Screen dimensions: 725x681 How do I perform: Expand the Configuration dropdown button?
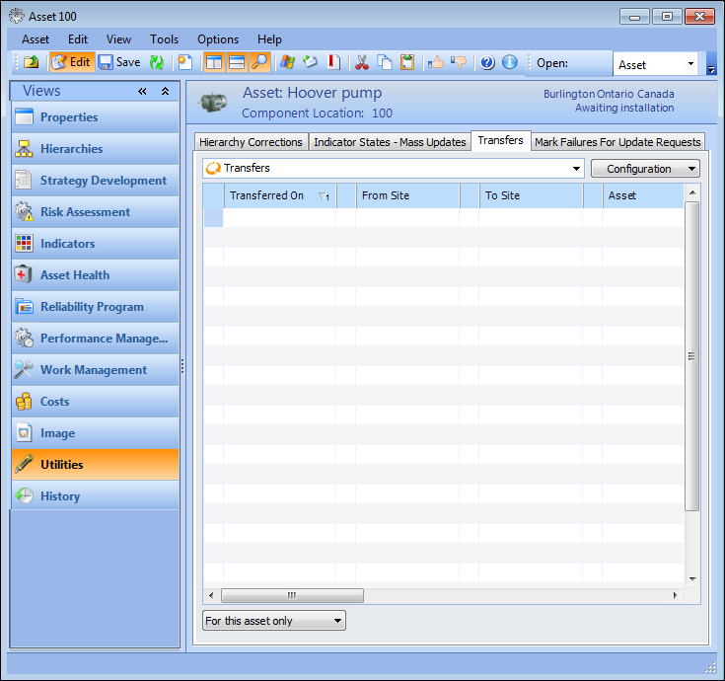645,169
